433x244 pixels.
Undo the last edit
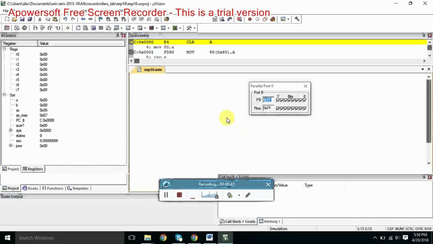click(65, 19)
